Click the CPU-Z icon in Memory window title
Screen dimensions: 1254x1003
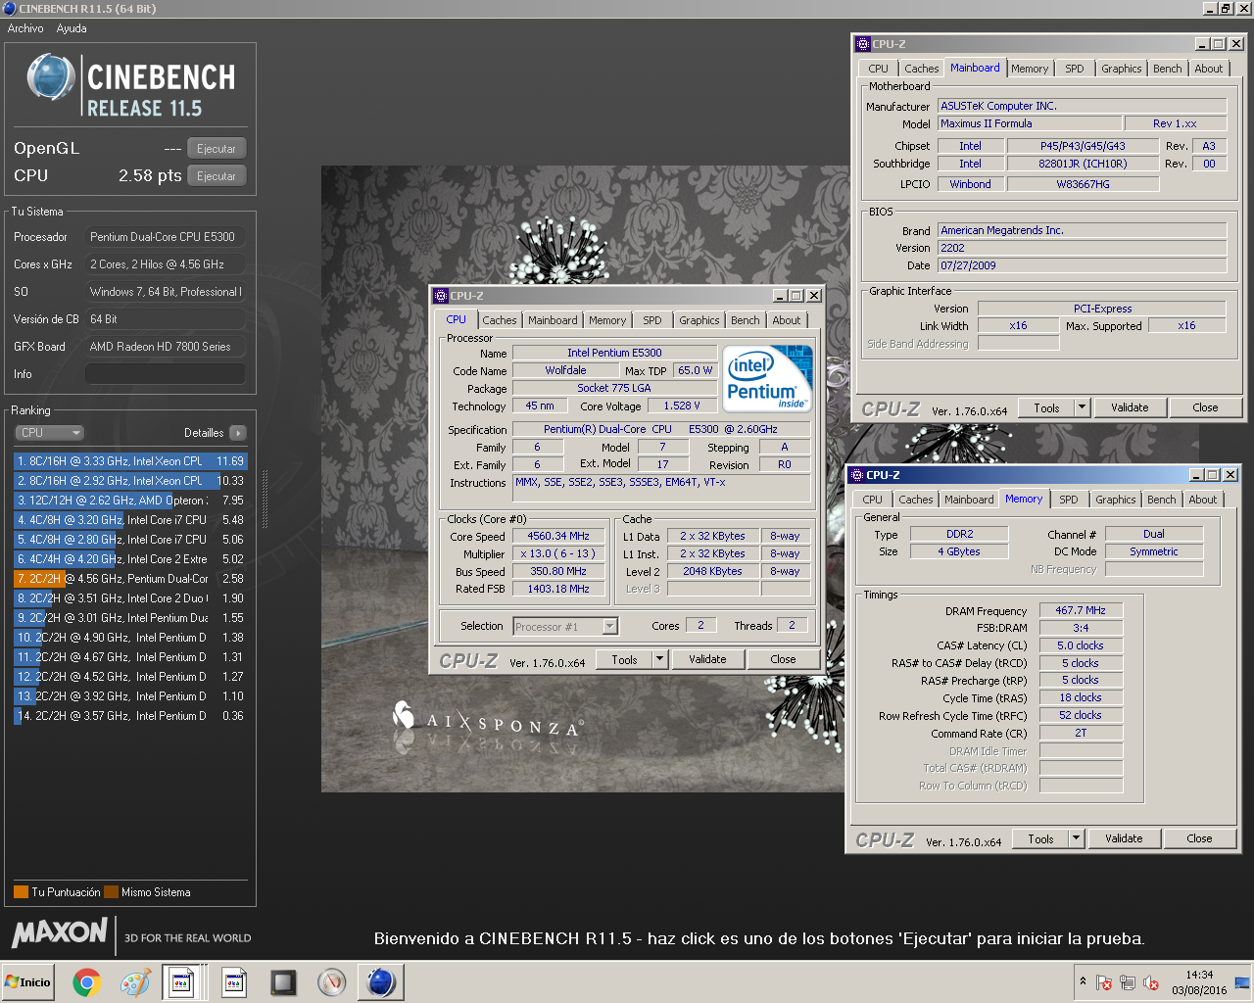click(856, 475)
